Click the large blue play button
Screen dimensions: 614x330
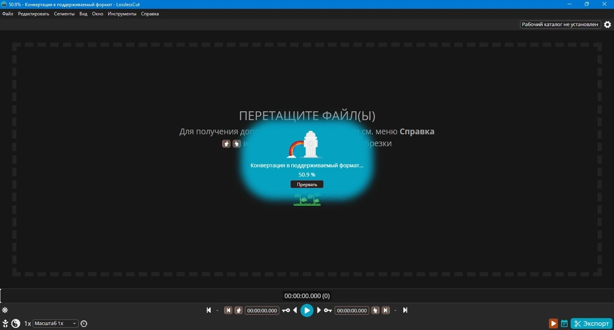[x=307, y=310]
